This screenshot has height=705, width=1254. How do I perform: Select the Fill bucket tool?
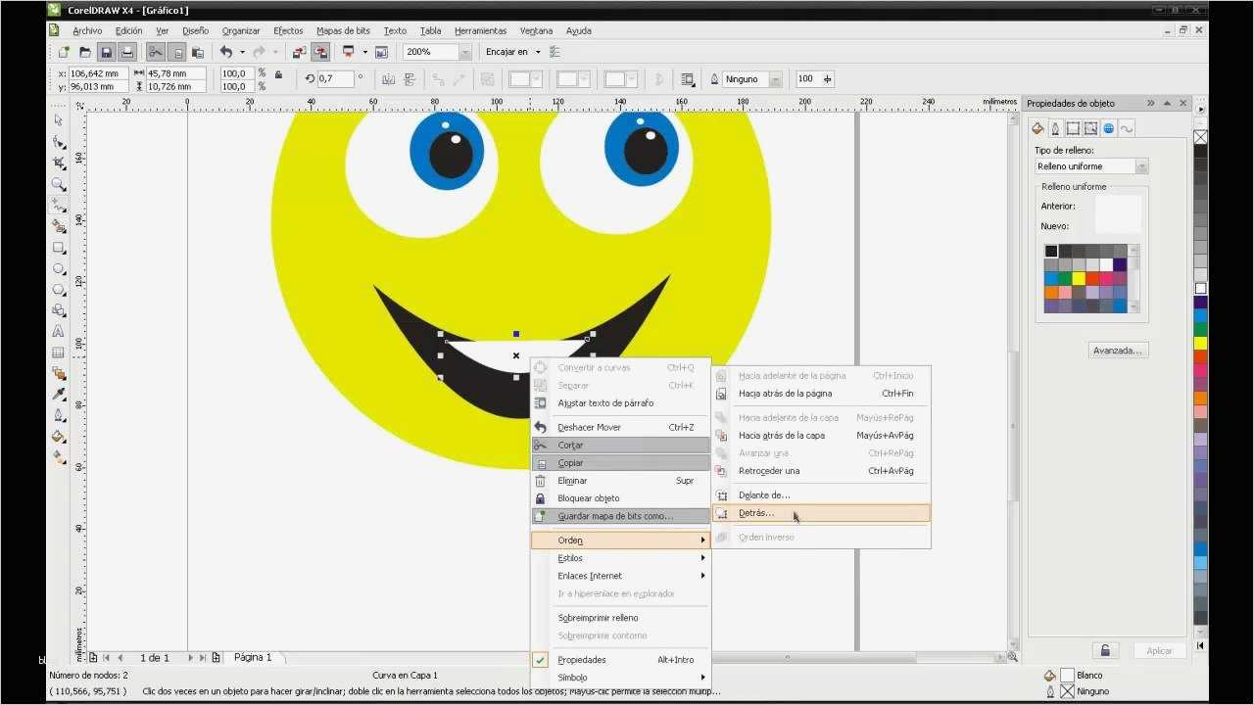pyautogui.click(x=59, y=437)
